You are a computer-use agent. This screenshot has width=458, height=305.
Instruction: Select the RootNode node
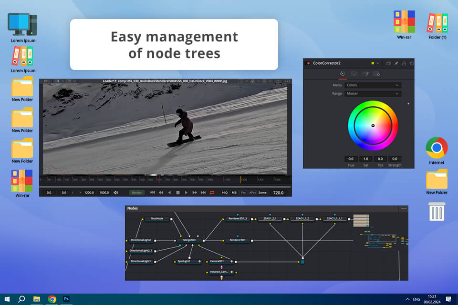coord(157,219)
